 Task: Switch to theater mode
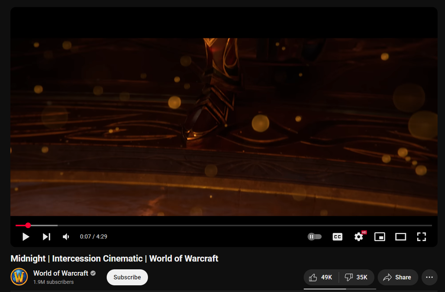pyautogui.click(x=401, y=237)
